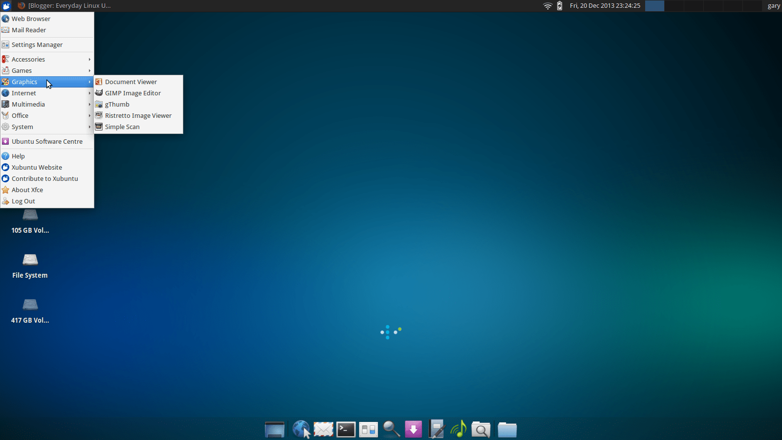The width and height of the screenshot is (782, 440).
Task: Check the battery status icon
Action: 559,6
